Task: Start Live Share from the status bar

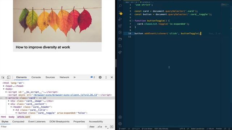Action: pos(147,129)
